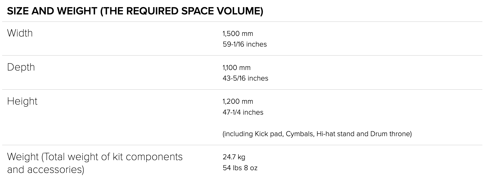Click the 1,100 mm depth value
484x177 pixels.
[236, 68]
